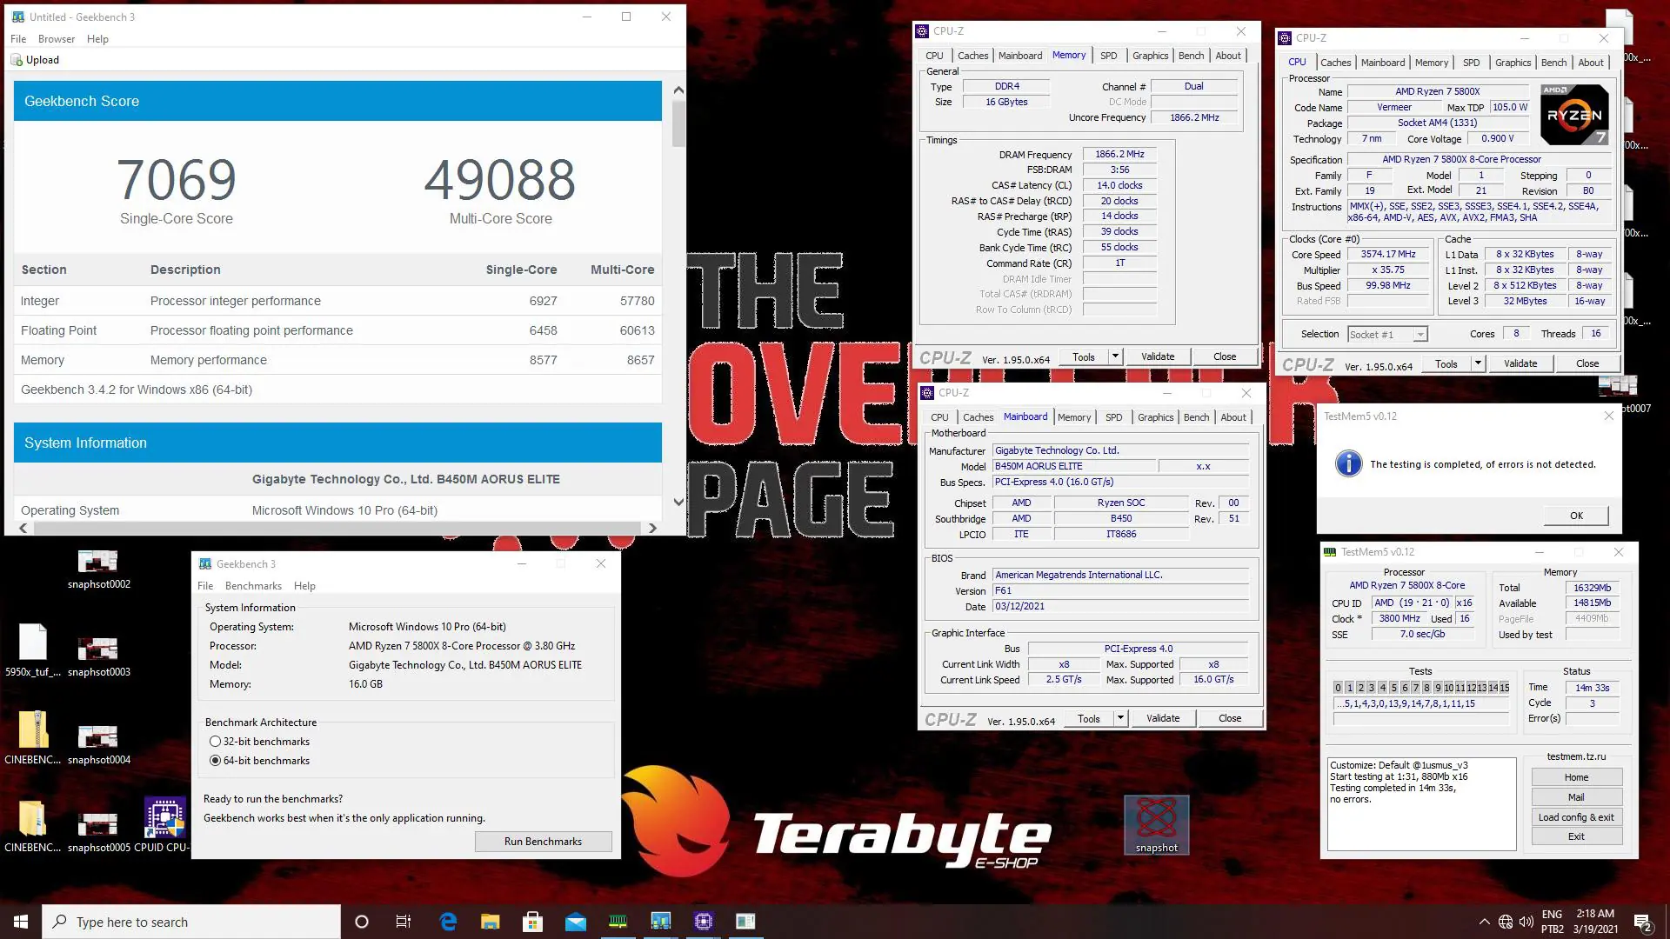The image size is (1670, 939).
Task: Expand Tools dropdown arrow in CPU tab window
Action: coord(1478,363)
